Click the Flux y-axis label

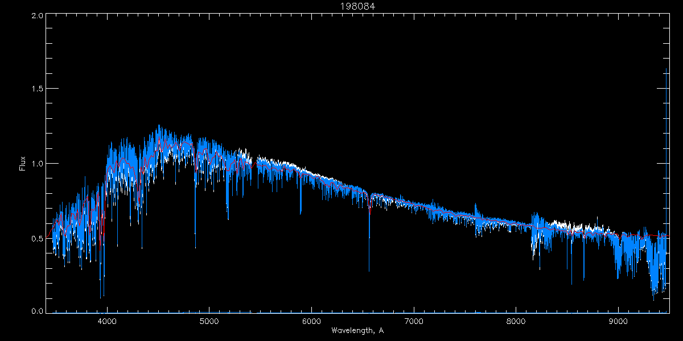(23, 164)
